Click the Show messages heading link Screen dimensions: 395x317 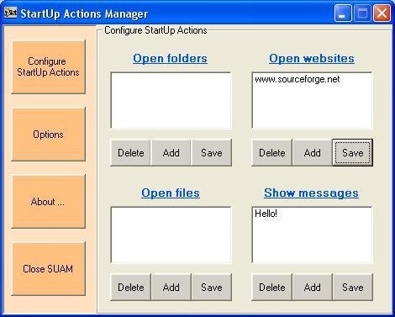tap(311, 193)
